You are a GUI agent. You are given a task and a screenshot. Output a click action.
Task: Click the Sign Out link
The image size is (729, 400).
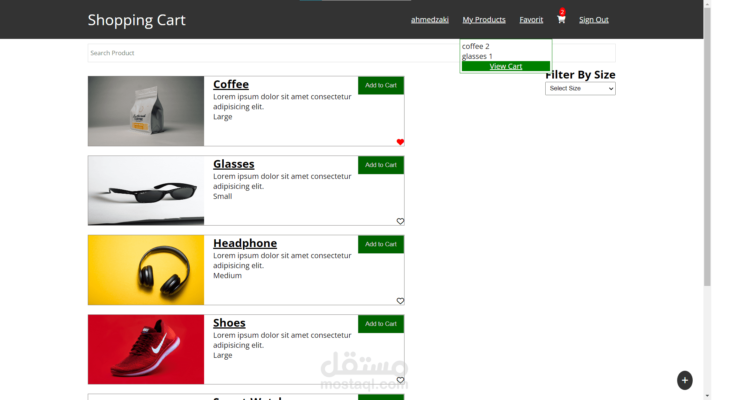(x=594, y=20)
